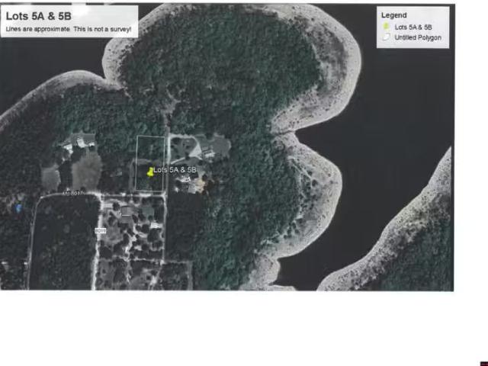The height and width of the screenshot is (366, 488).
Task: Click the dark red mark in the bottom-right corner
Action: [x=483, y=364]
